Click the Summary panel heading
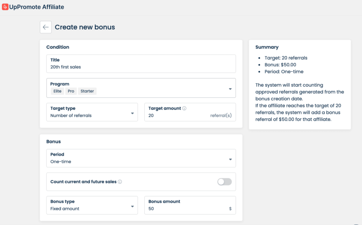The image size is (362, 225). [267, 47]
